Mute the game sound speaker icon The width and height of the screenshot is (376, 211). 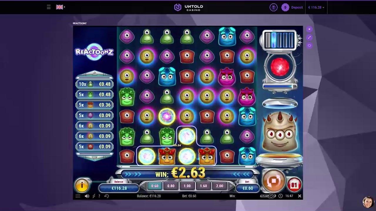coord(87,196)
